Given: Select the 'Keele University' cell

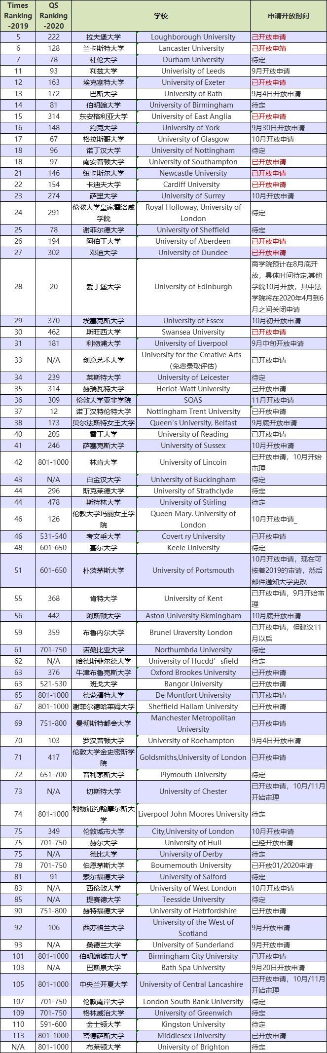Looking at the screenshot, I should click(193, 548).
